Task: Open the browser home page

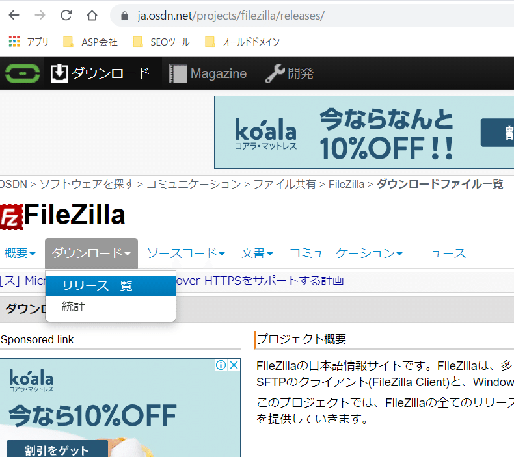Action: tap(92, 15)
